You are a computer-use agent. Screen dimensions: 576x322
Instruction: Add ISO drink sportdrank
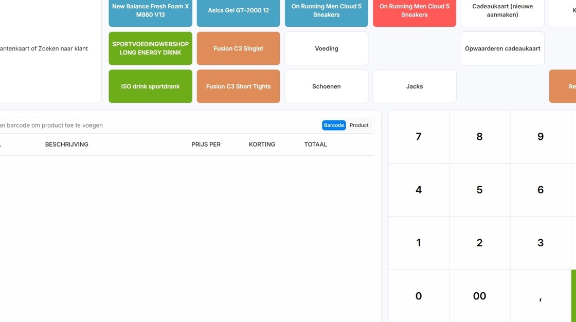point(150,86)
